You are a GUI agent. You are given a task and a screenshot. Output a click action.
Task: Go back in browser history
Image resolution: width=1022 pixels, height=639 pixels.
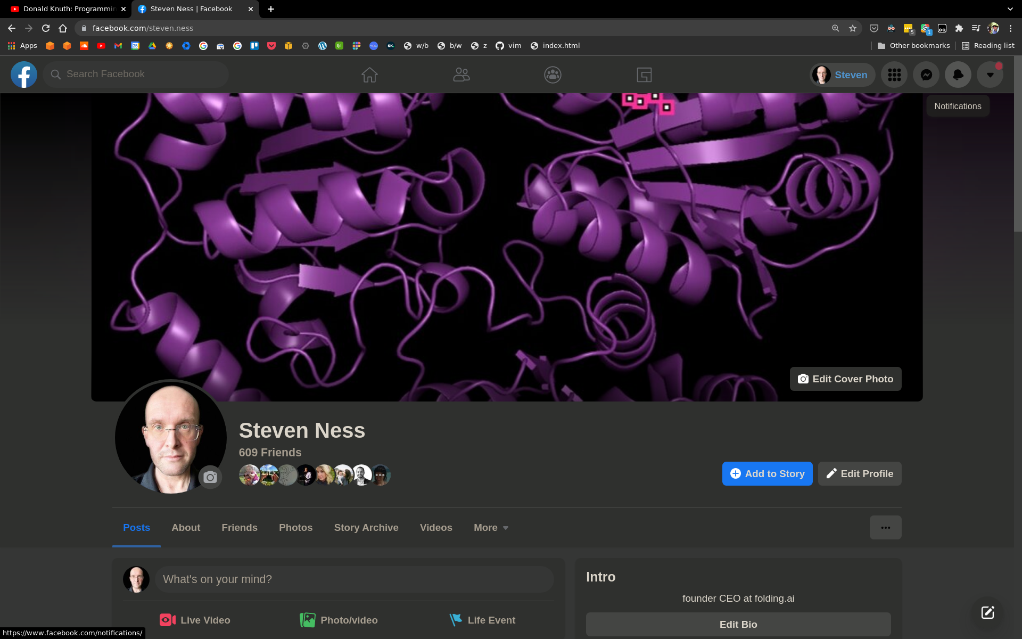(12, 28)
